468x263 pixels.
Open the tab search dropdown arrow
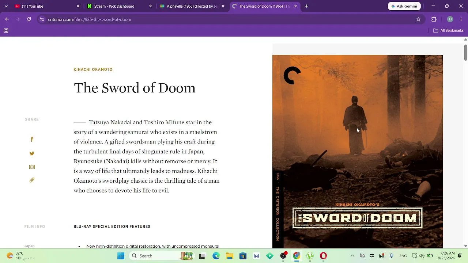tap(6, 6)
